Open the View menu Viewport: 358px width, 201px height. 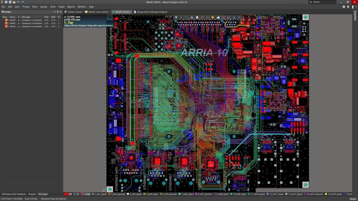17,7
